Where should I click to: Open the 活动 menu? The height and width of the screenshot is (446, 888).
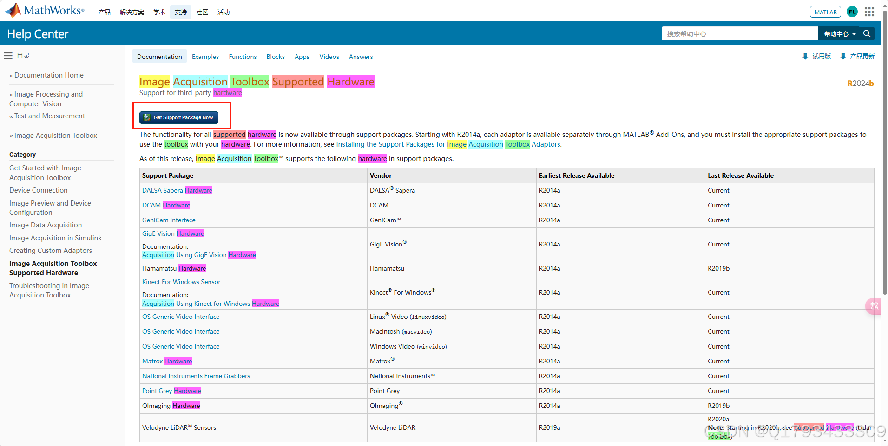click(x=224, y=12)
